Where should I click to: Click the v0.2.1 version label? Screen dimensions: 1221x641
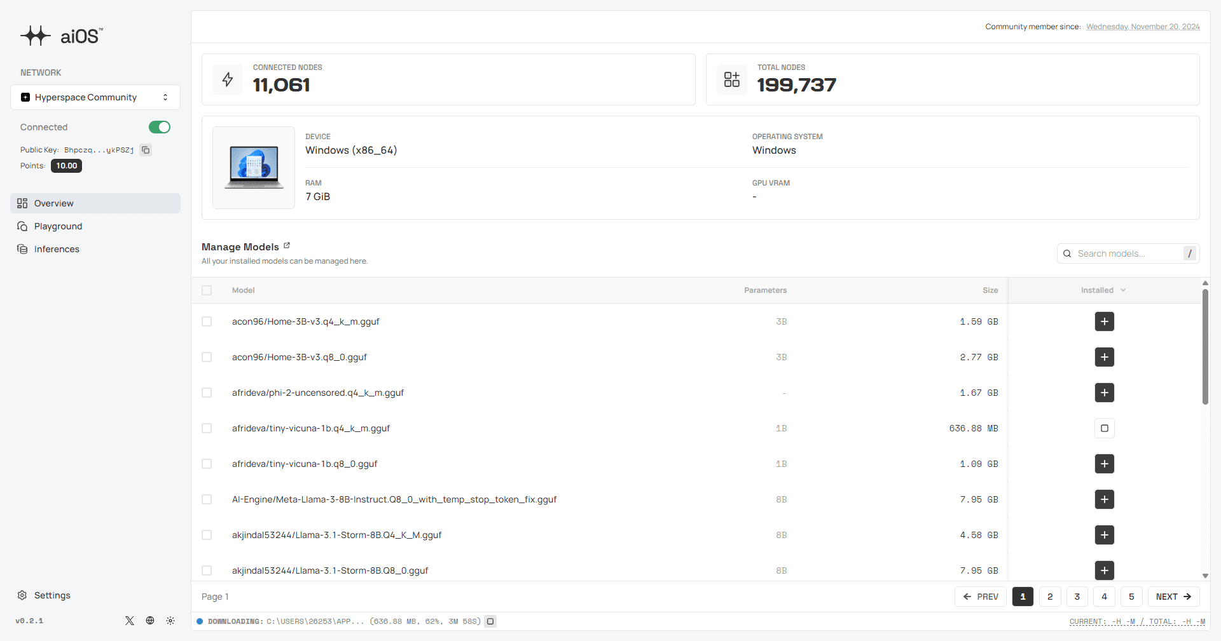29,621
